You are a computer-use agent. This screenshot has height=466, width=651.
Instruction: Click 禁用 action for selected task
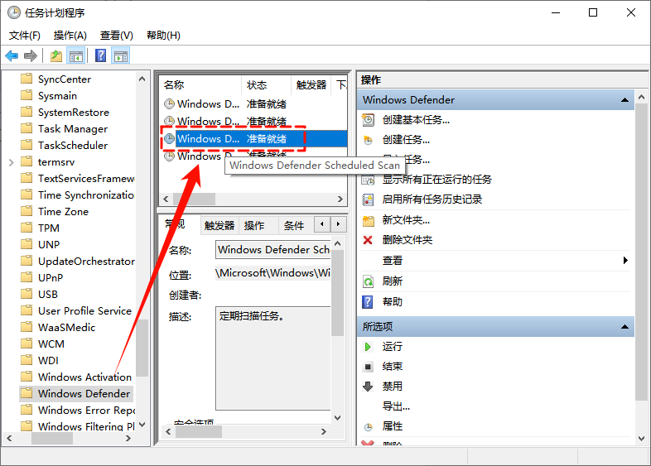click(393, 387)
